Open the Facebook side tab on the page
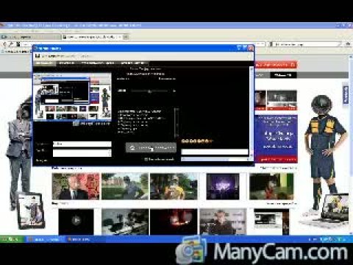Viewport: 353px width, 265px height. (346, 94)
